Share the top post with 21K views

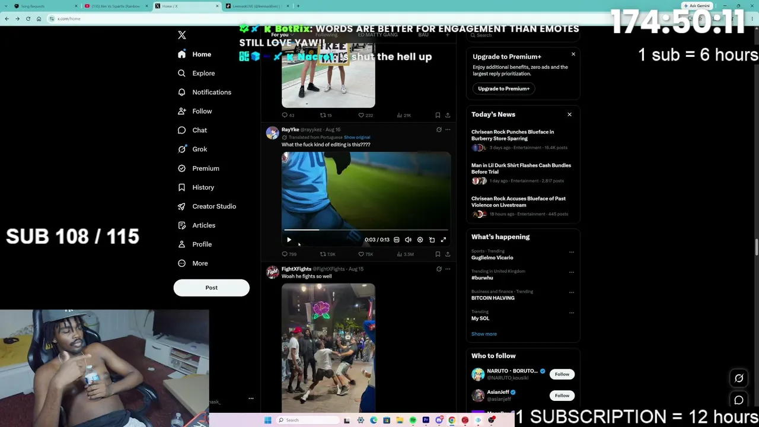click(x=448, y=116)
